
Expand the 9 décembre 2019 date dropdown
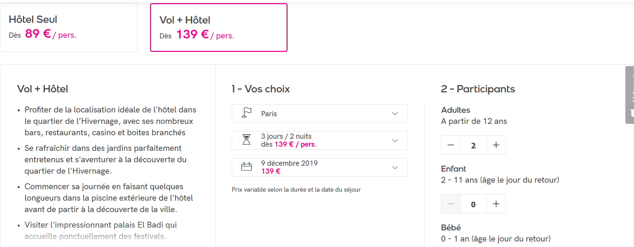[x=319, y=167]
